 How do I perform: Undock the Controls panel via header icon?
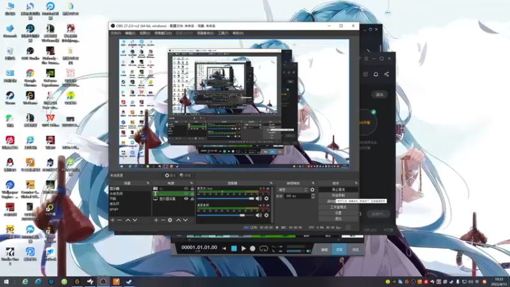(356, 183)
